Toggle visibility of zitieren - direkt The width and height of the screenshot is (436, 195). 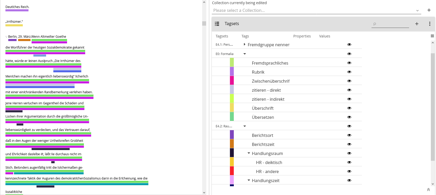(x=349, y=90)
